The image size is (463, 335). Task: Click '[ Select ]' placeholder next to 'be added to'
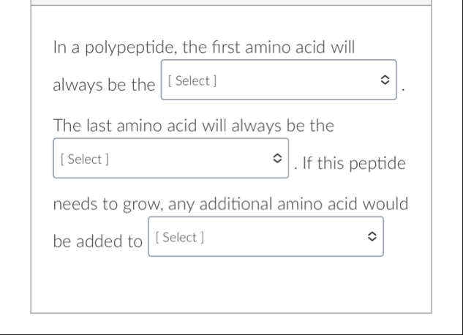click(181, 237)
